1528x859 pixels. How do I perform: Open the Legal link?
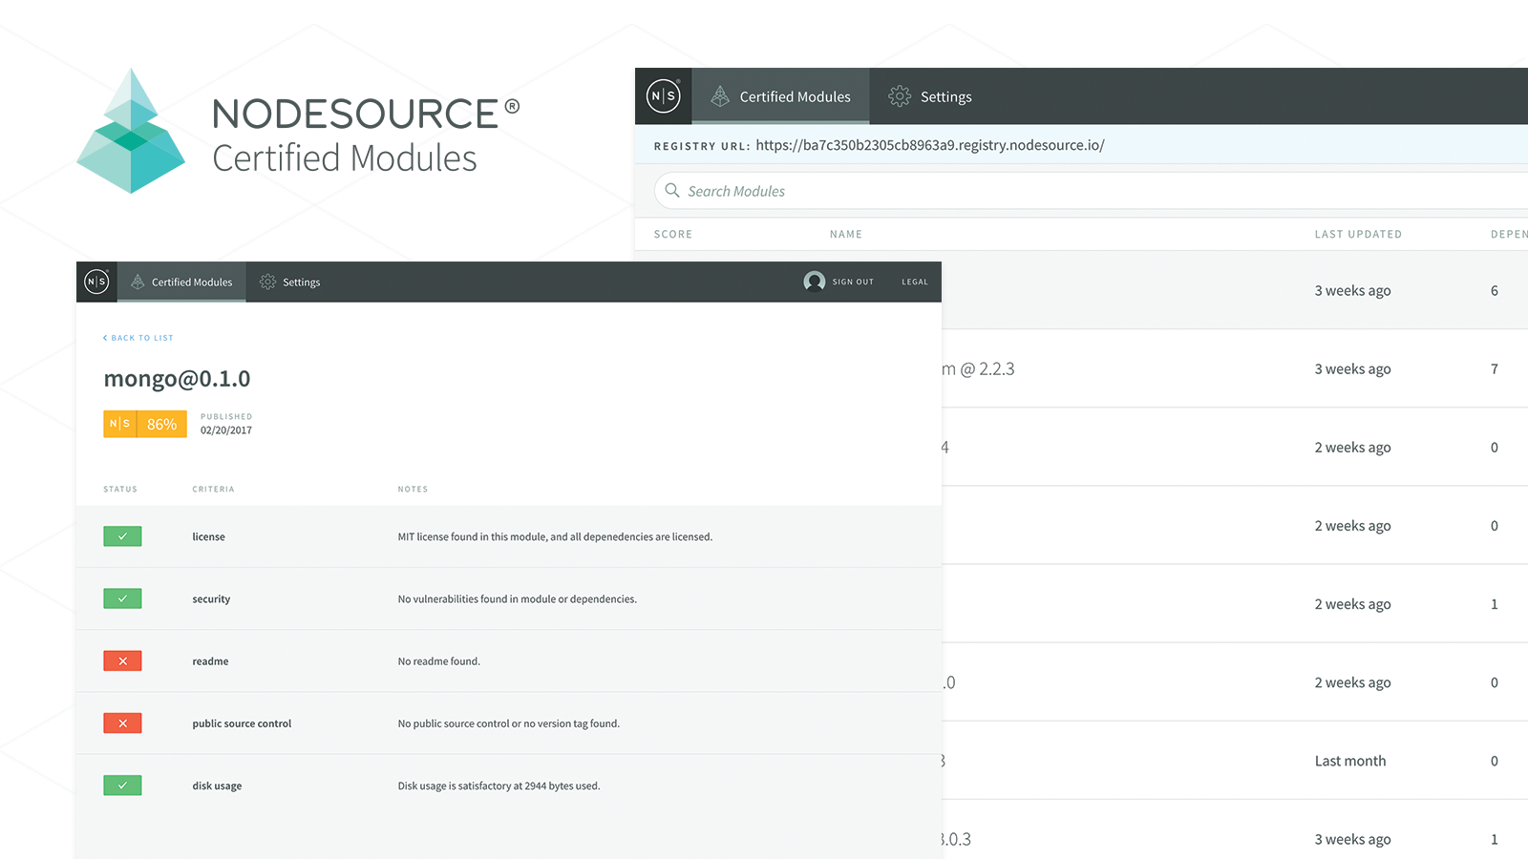point(915,282)
